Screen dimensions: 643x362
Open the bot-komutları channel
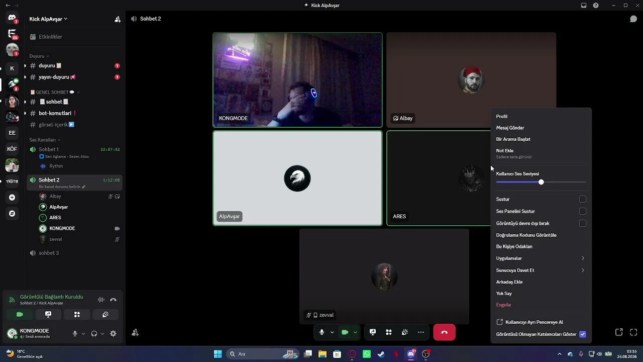point(74,113)
